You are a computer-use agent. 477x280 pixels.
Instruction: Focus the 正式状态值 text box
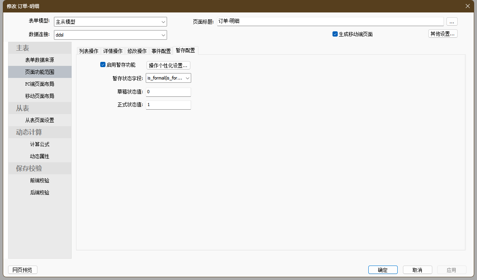(x=168, y=105)
